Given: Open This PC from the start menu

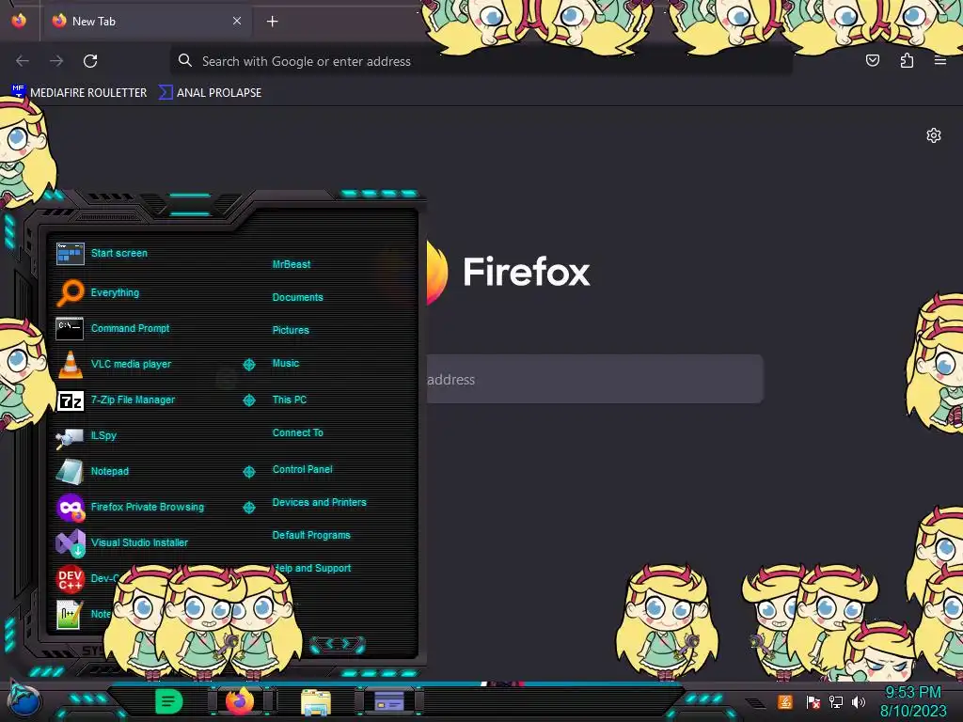Looking at the screenshot, I should point(290,400).
